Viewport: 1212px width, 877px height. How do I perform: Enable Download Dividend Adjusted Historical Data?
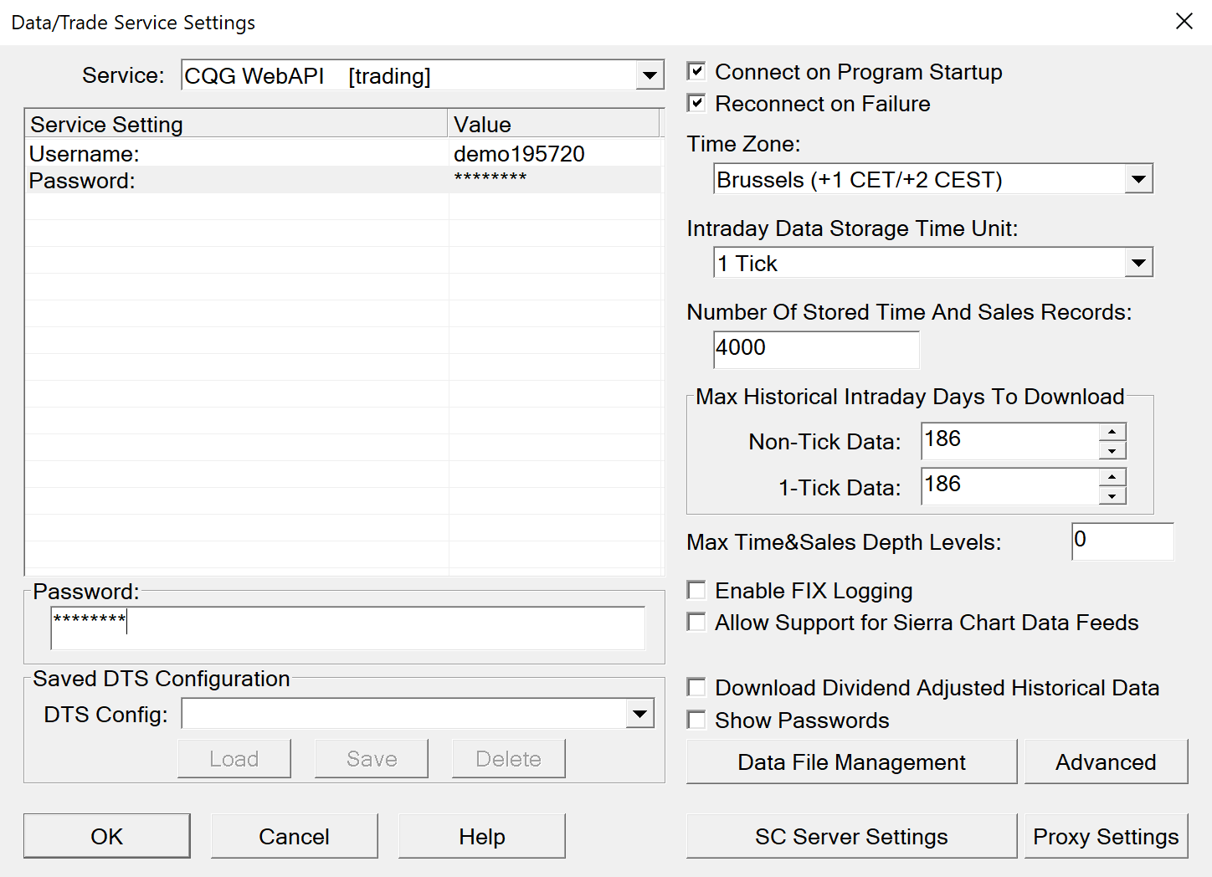(696, 688)
